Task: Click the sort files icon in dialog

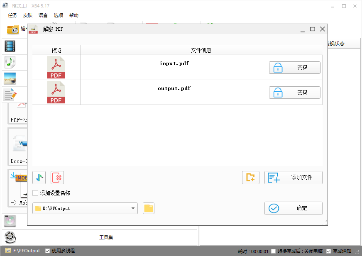Action: tap(39, 177)
